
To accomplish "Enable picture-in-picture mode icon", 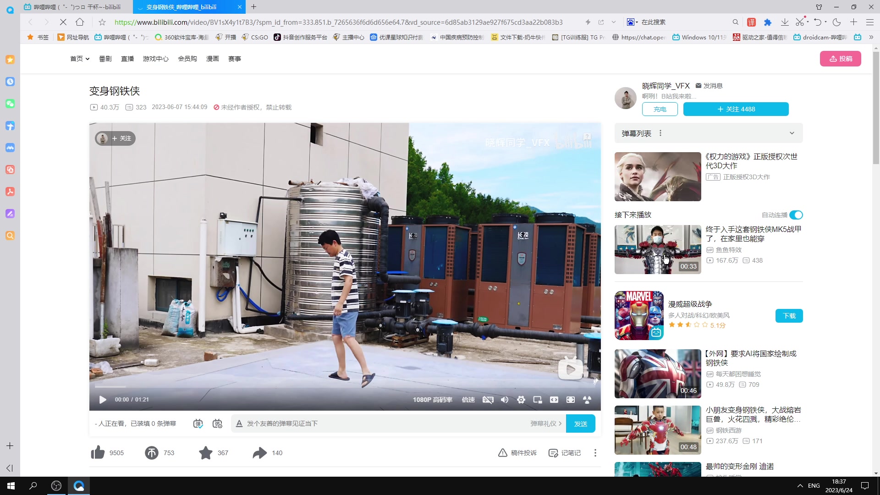I will point(538,400).
